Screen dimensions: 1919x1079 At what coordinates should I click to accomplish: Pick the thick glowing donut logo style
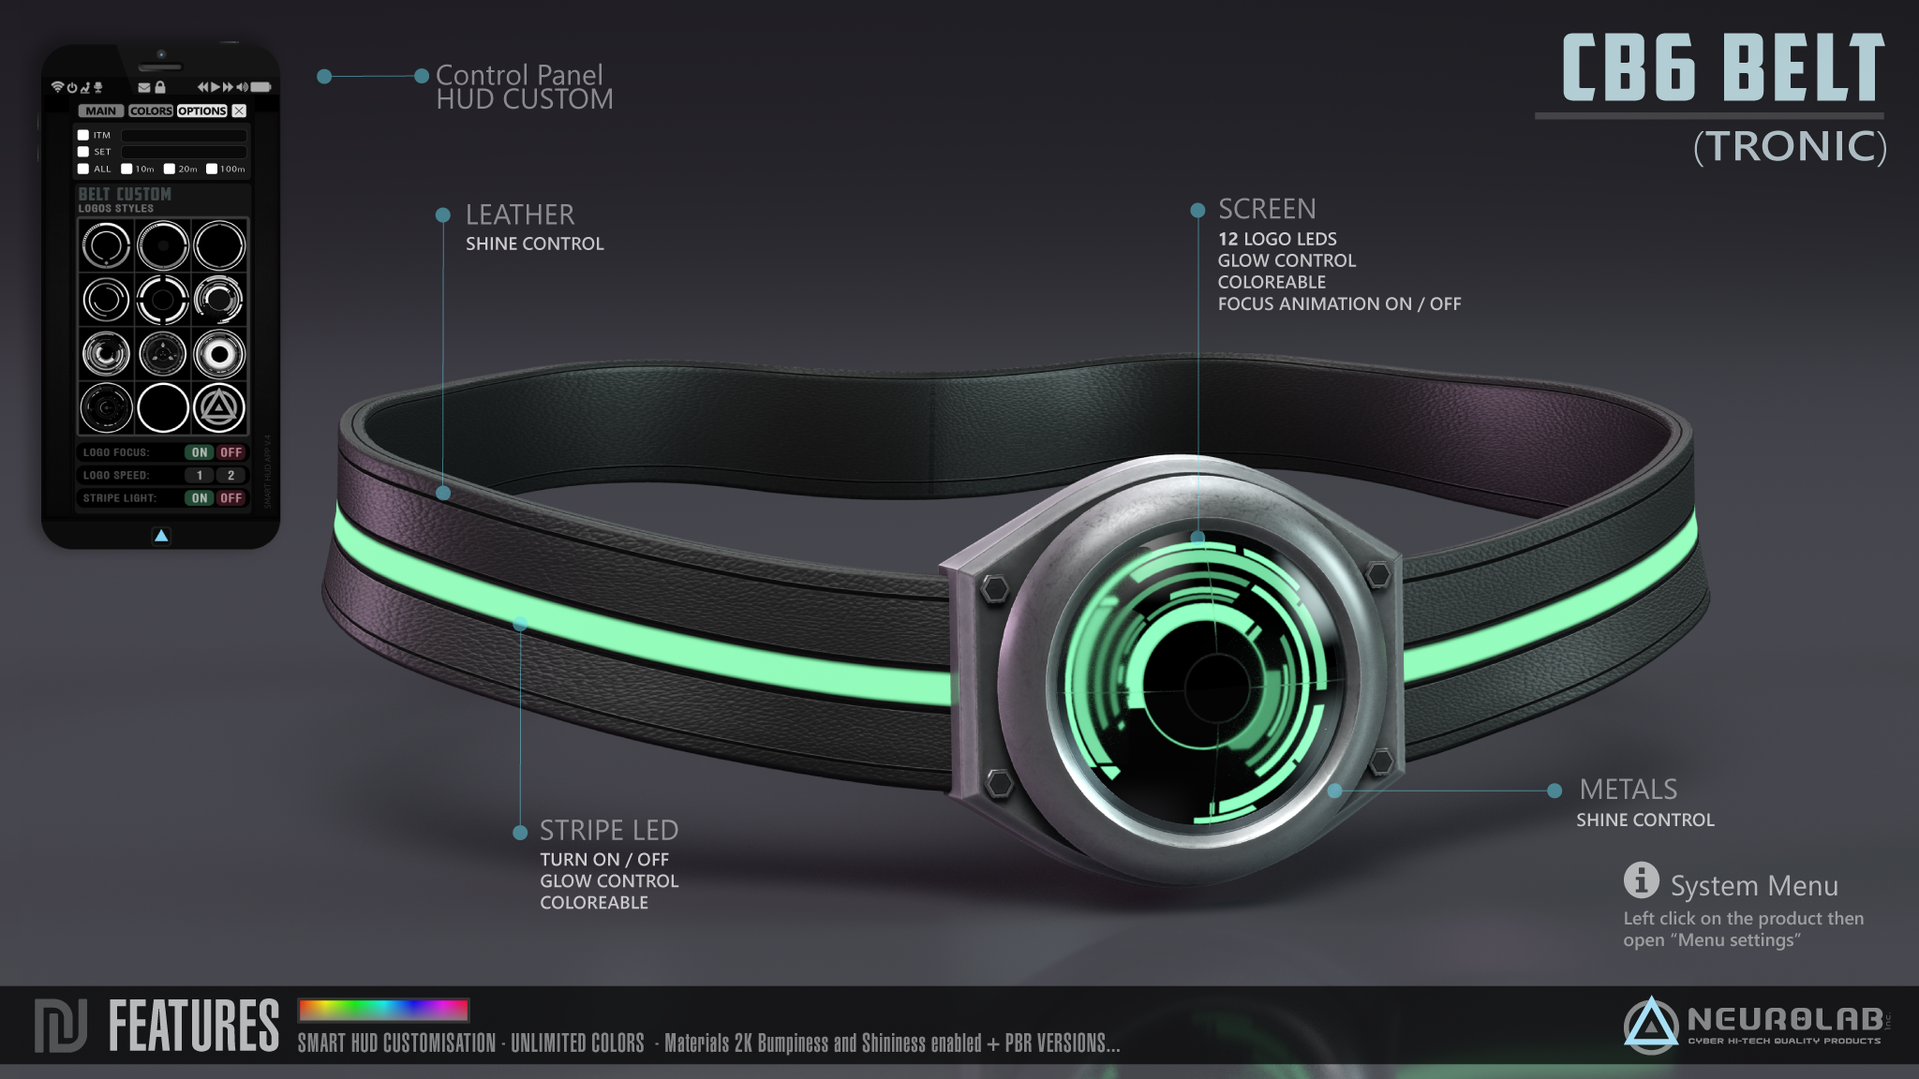tap(219, 354)
